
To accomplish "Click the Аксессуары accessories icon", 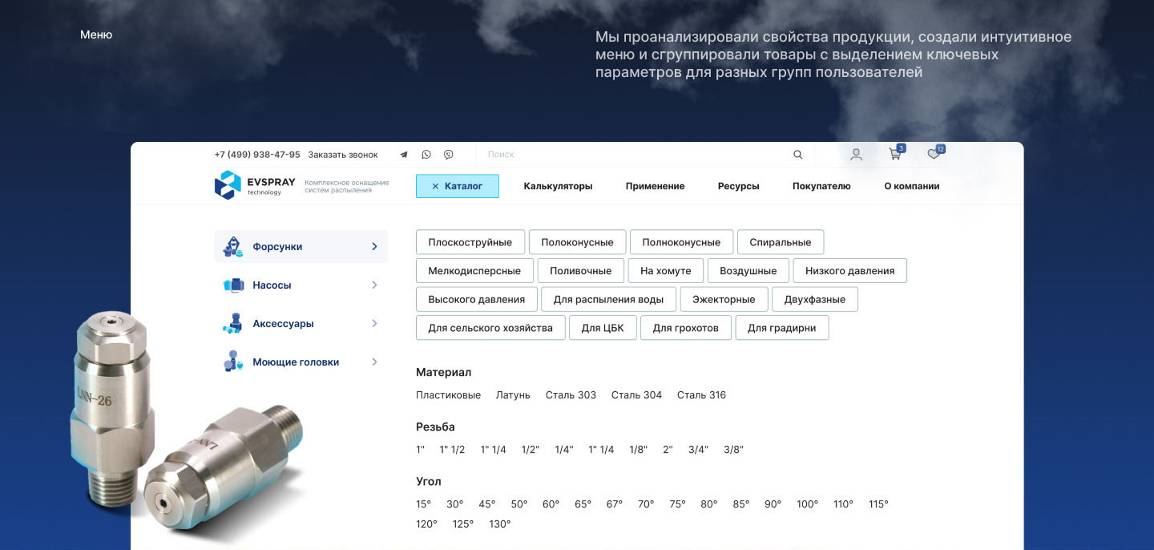I will tap(232, 323).
